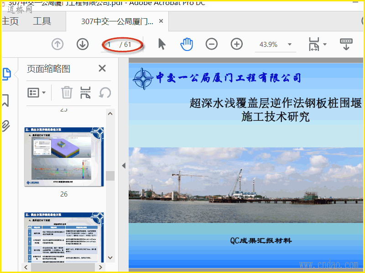Select the page 27 table thumbnail
Viewport: 365px width, 273px height.
(64, 237)
